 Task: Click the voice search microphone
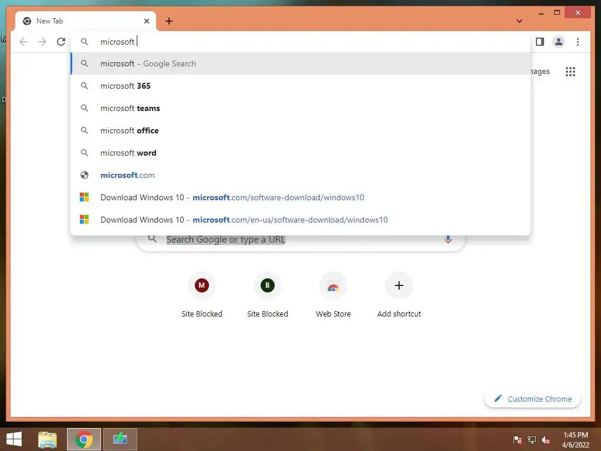[448, 240]
